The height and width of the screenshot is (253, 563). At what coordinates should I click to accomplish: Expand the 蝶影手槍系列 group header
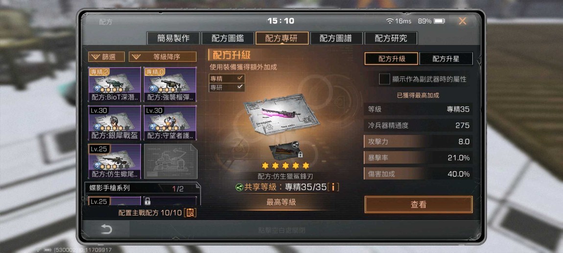point(142,188)
